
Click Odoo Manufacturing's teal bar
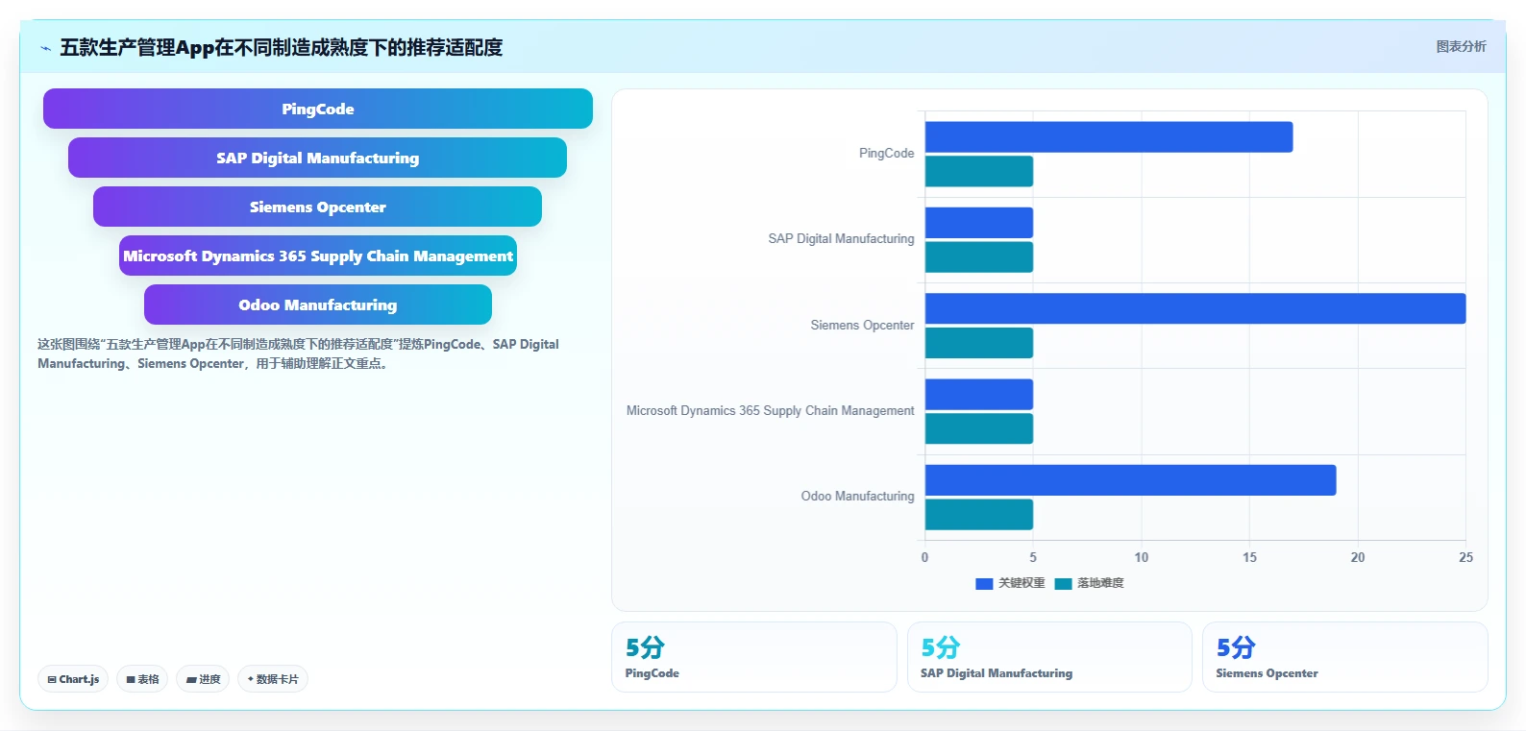coord(979,514)
